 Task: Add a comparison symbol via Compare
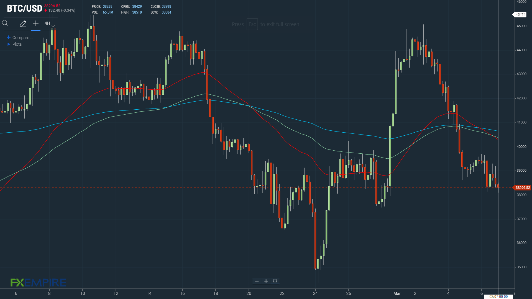click(20, 38)
